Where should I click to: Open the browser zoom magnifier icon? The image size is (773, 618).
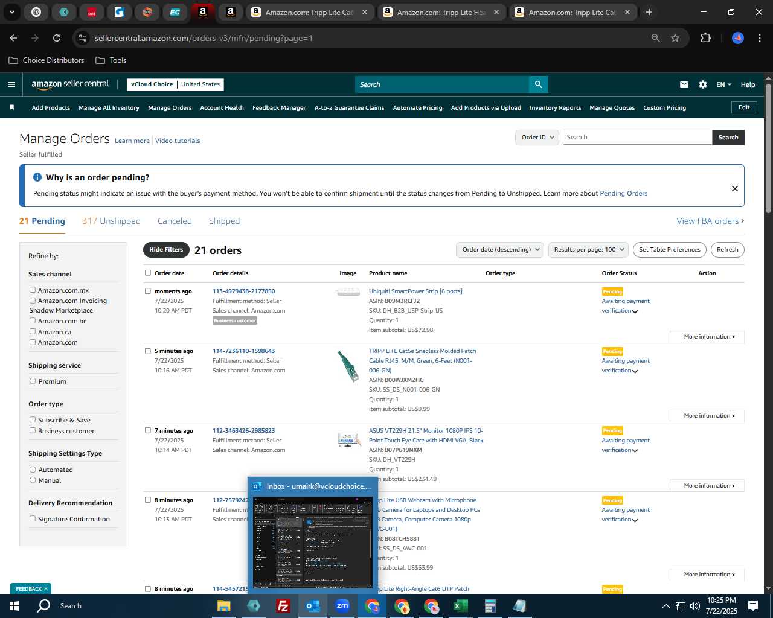656,38
